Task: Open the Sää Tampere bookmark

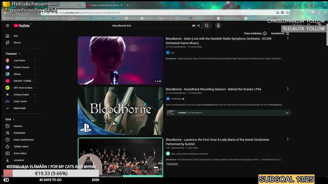Action: point(148,18)
